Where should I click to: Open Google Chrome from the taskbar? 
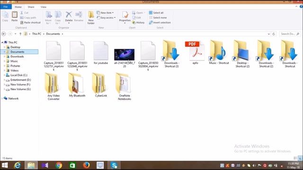(x=59, y=165)
